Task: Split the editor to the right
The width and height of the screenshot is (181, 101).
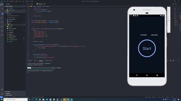Action: 176,4
